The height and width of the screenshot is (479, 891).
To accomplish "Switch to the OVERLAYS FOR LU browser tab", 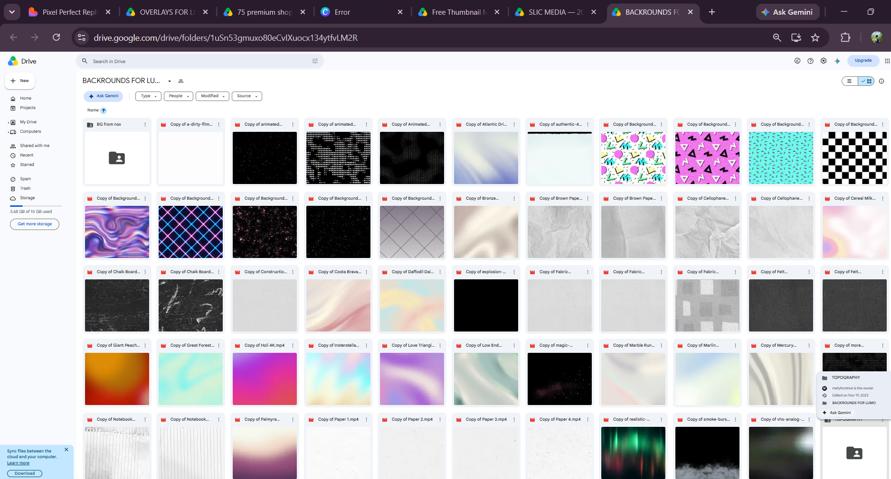I will coord(167,12).
